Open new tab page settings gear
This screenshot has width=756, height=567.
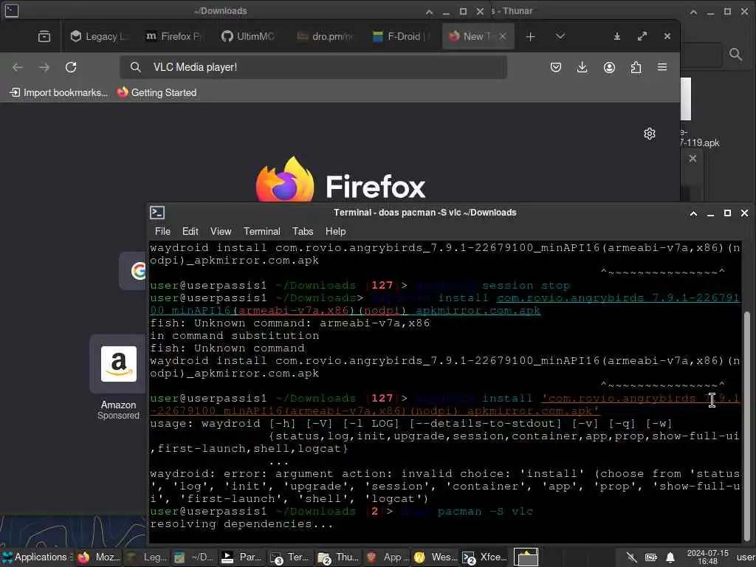[650, 134]
